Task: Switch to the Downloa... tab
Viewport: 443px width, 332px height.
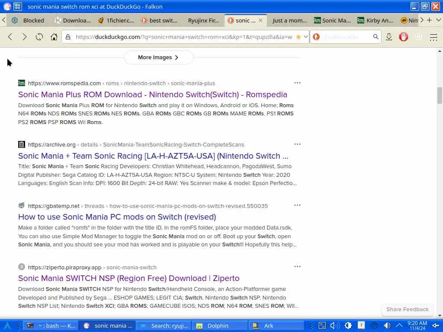Action: click(73, 20)
